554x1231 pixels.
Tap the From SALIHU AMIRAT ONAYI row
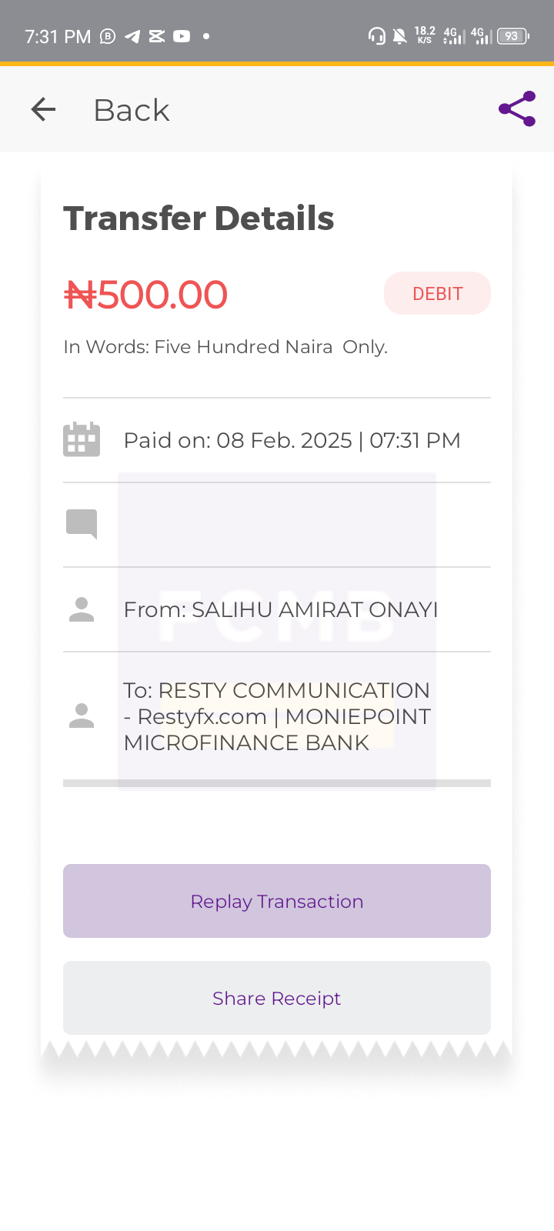tap(277, 609)
